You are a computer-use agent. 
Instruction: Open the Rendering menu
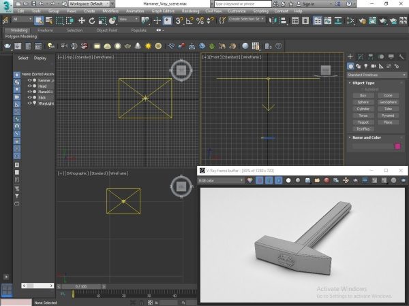[190, 11]
